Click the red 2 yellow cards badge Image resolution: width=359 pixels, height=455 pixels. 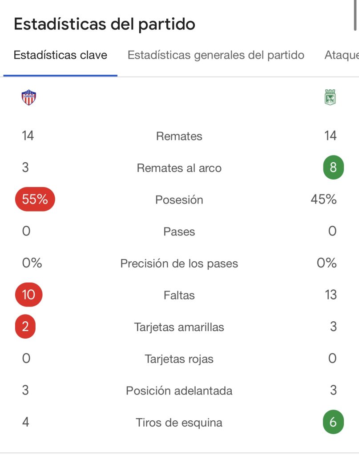coord(25,327)
